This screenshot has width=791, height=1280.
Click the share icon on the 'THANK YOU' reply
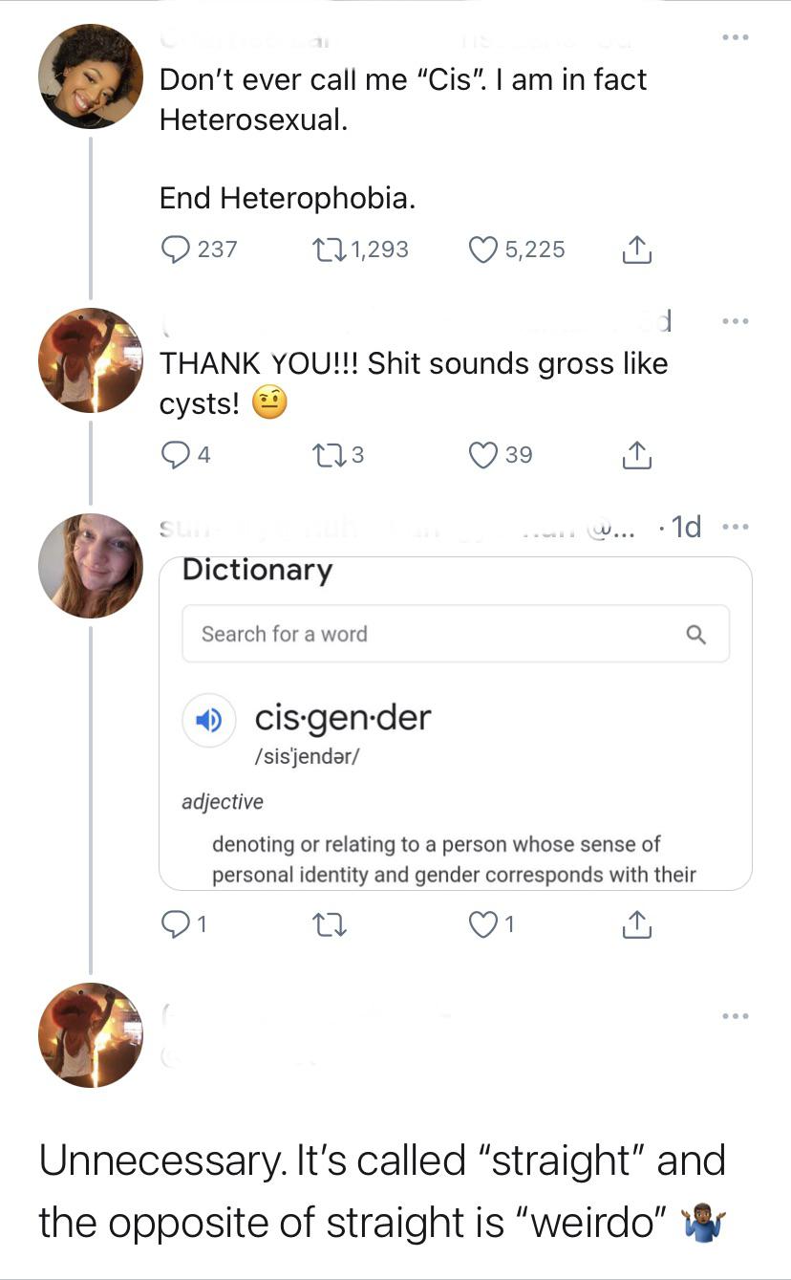click(x=636, y=454)
